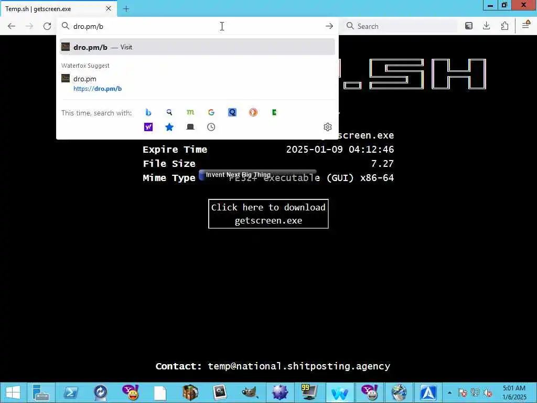
Task: Open the application hamburger menu
Action: click(526, 25)
